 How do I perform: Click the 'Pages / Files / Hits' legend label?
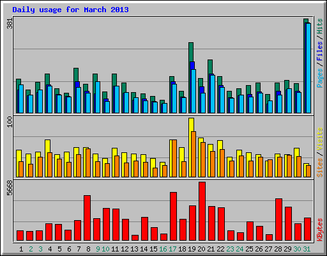point(319,53)
